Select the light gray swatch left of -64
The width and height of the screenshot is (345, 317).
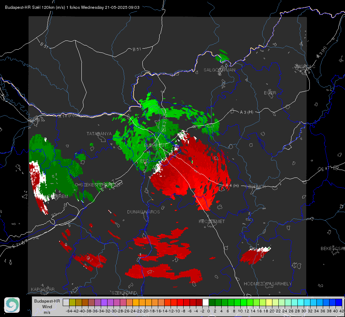[66, 303]
